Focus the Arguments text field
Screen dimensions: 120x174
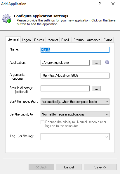pos(75,76)
